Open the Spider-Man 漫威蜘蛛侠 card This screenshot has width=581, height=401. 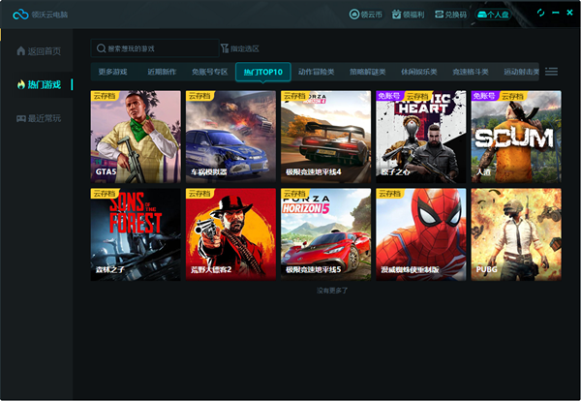click(421, 234)
